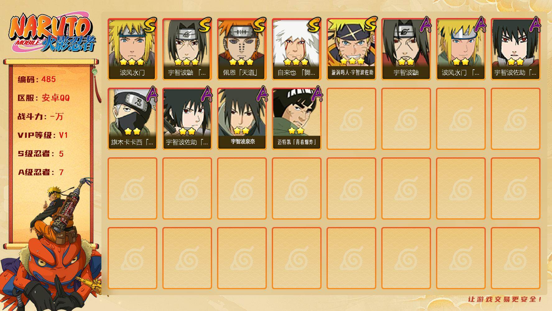
Task: Click the 让游戏交易更安全 slogan text
Action: tap(505, 299)
